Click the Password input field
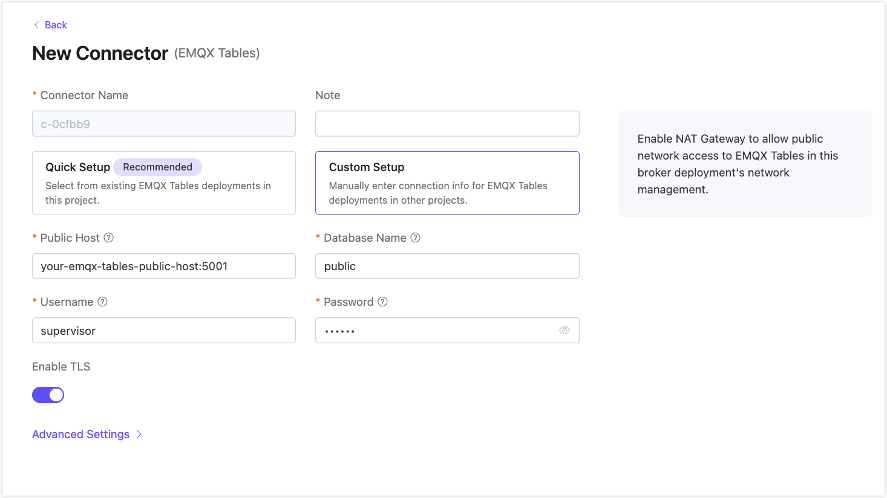887x498 pixels. [447, 330]
